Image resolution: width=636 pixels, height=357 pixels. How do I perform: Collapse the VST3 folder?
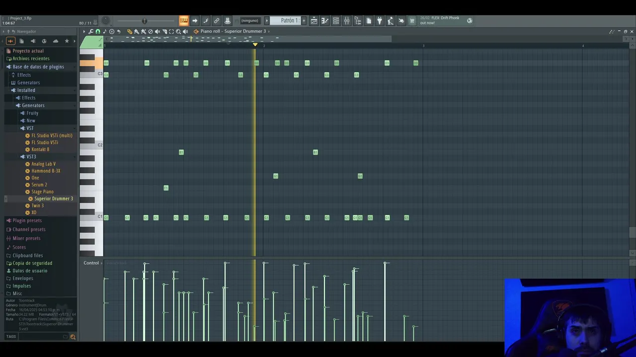[31, 157]
